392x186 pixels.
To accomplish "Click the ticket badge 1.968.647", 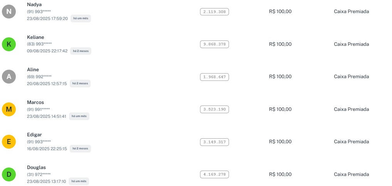I will pos(214,77).
